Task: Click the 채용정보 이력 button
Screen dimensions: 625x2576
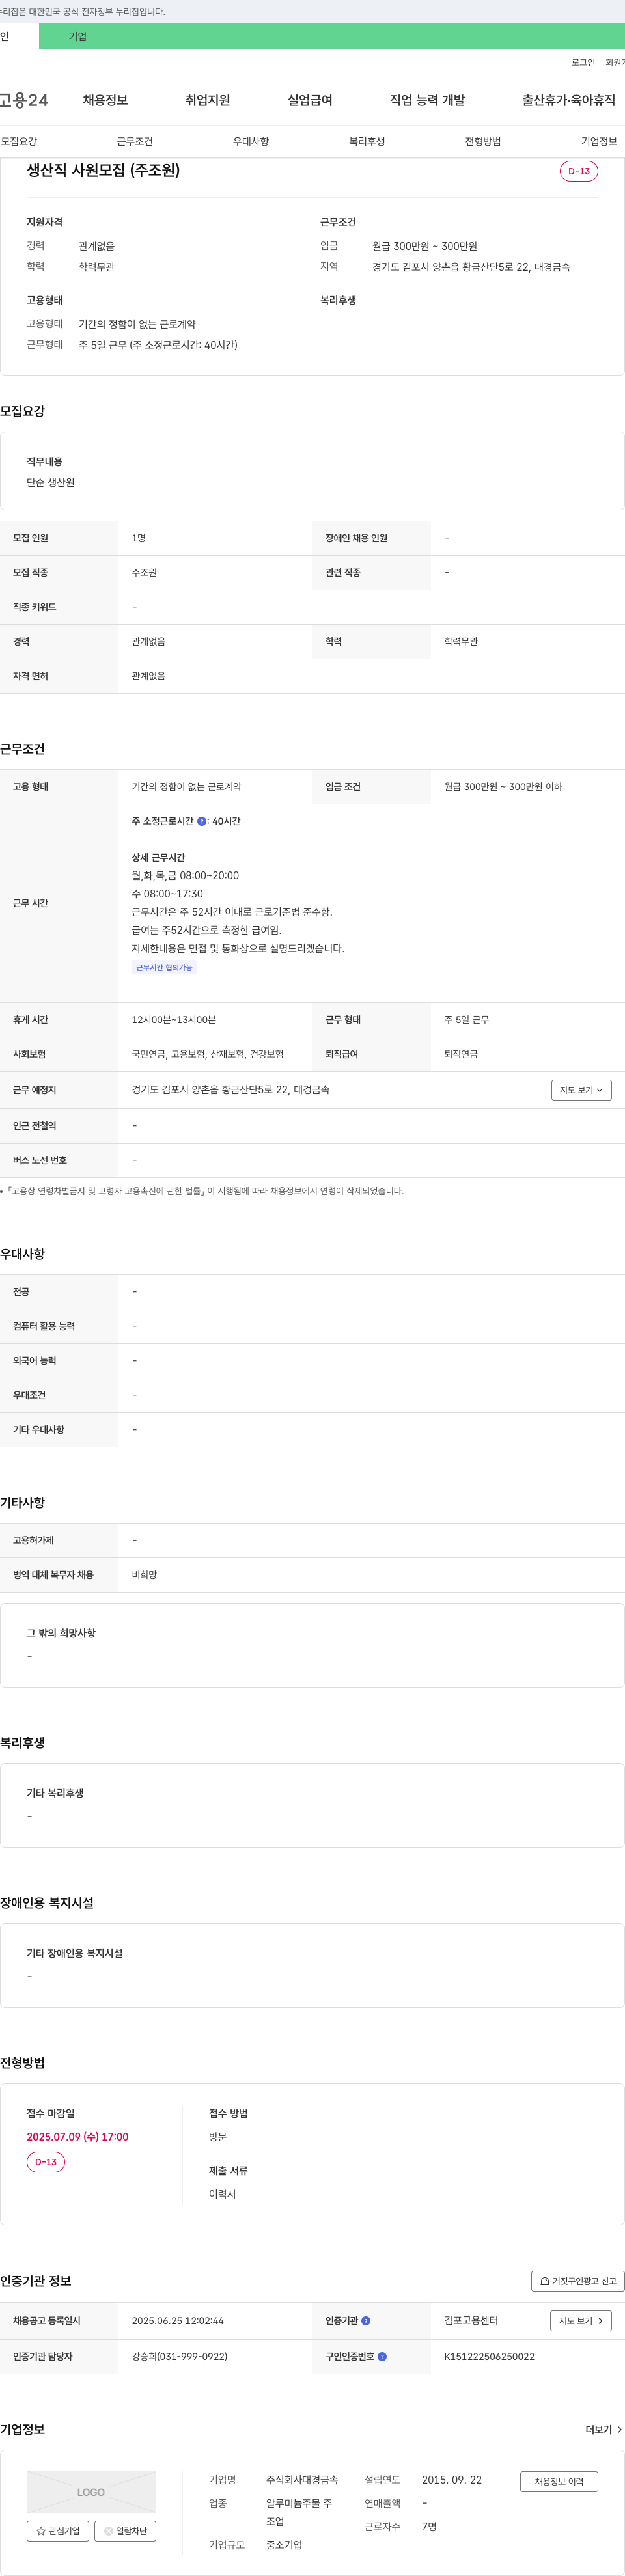Action: (559, 2481)
